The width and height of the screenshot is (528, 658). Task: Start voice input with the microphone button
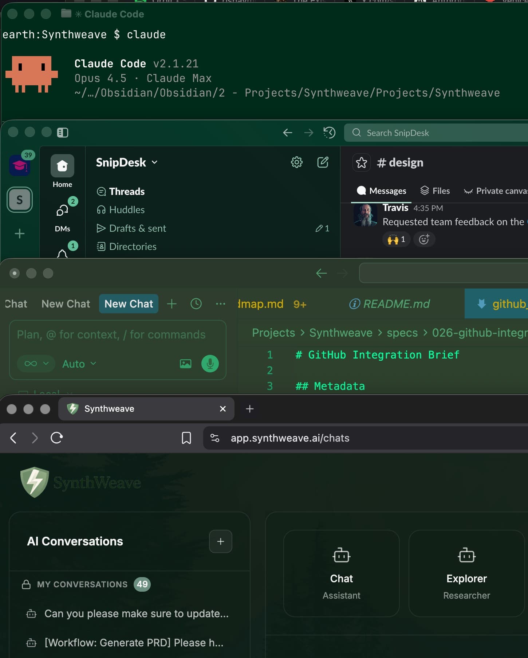(210, 364)
